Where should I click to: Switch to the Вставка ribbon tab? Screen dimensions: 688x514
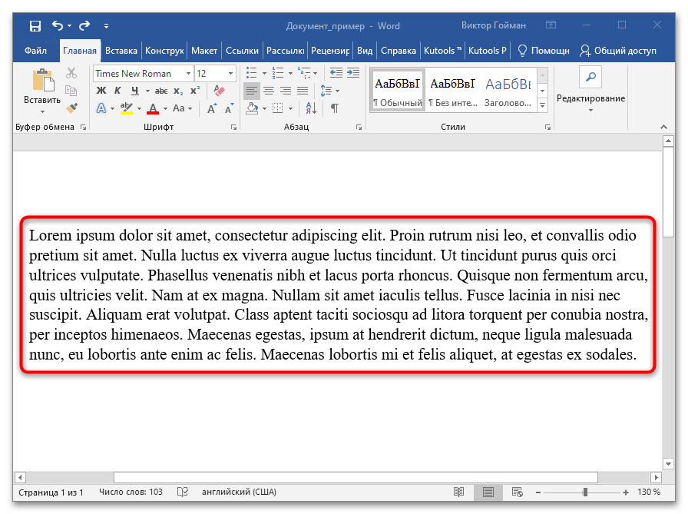(x=121, y=51)
